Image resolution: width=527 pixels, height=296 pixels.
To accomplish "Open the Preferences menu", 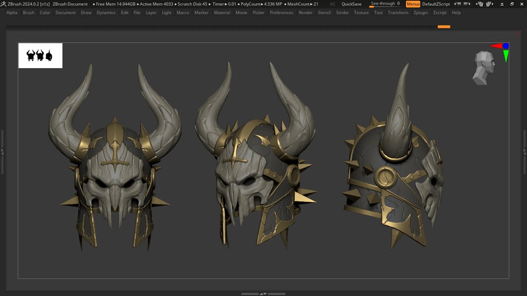I will 282,13.
